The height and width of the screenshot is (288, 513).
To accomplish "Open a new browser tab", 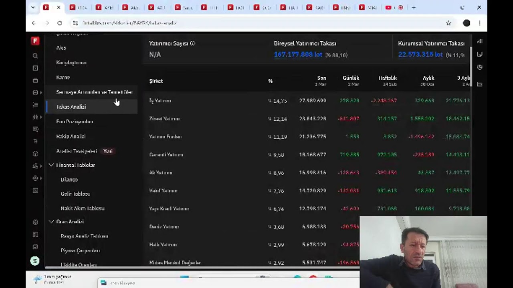I will pos(414,7).
